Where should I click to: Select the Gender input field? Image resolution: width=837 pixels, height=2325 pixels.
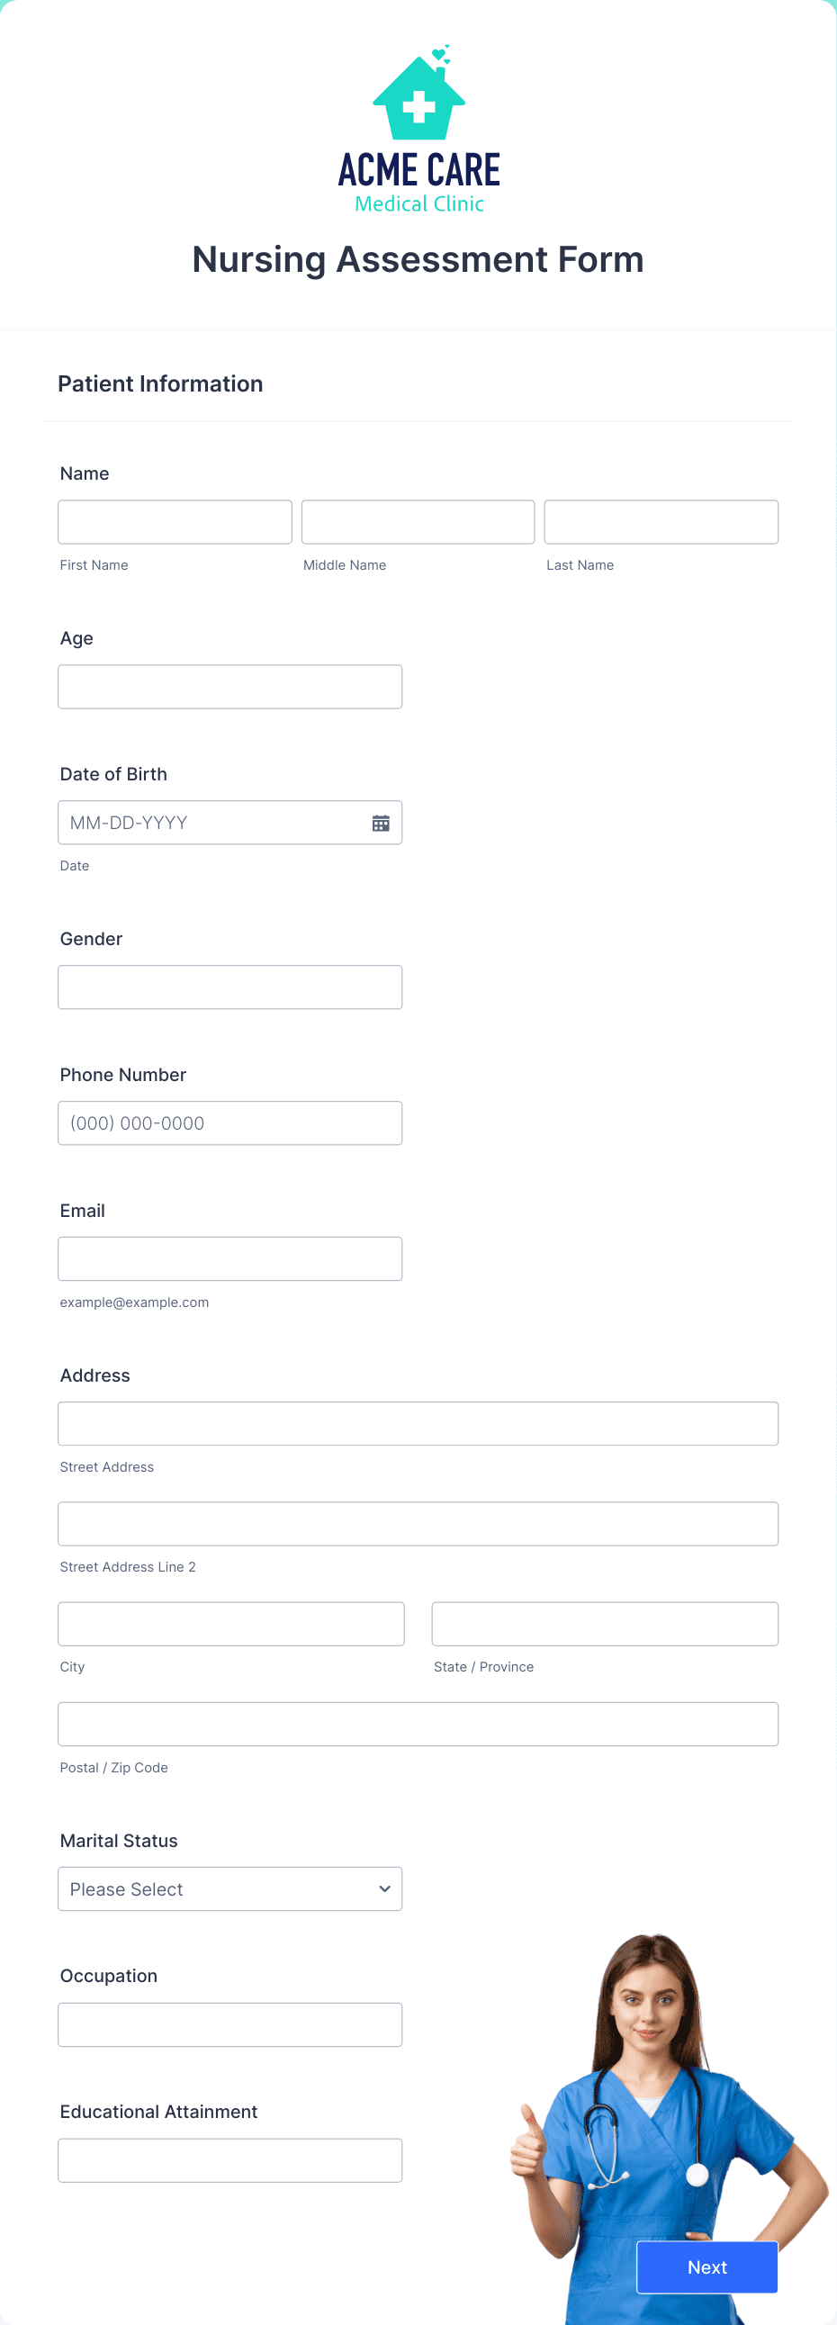(x=230, y=987)
